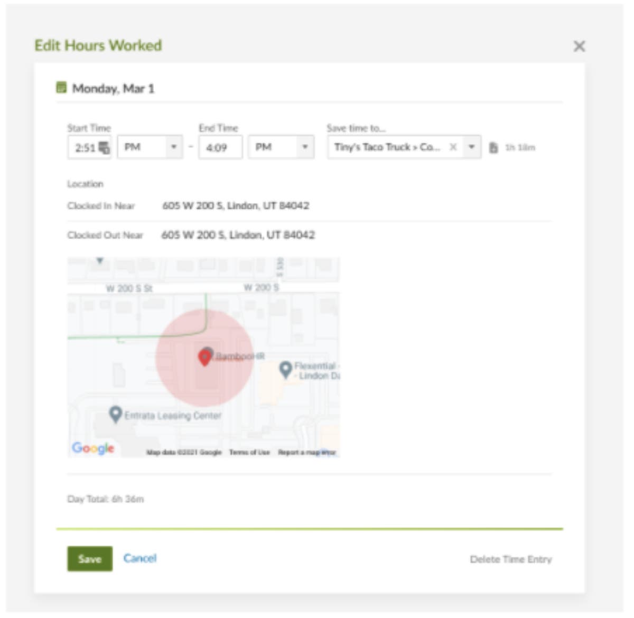Expand the Save time to dropdown arrow
The width and height of the screenshot is (634, 618).
coord(470,147)
